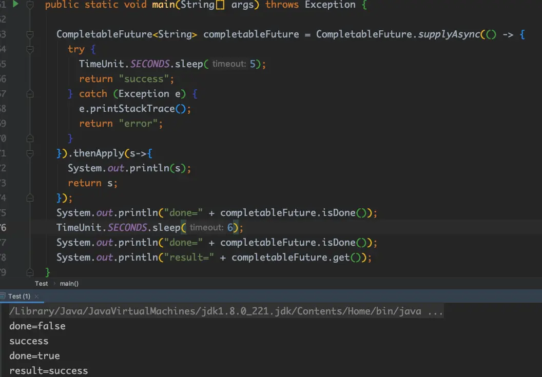The width and height of the screenshot is (542, 377).
Task: Click fold end marker at thenApply closing
Action: (30, 198)
